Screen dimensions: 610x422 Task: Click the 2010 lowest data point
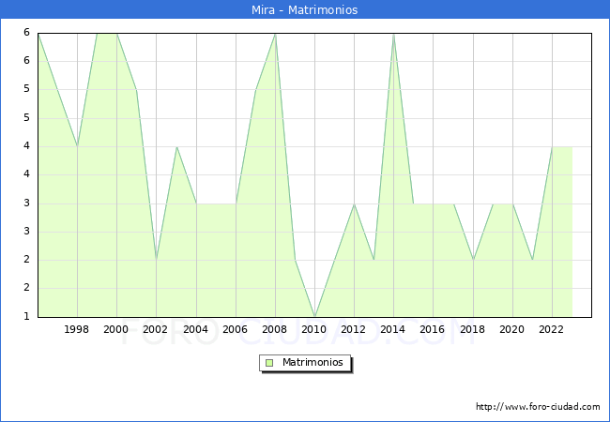pyautogui.click(x=314, y=316)
